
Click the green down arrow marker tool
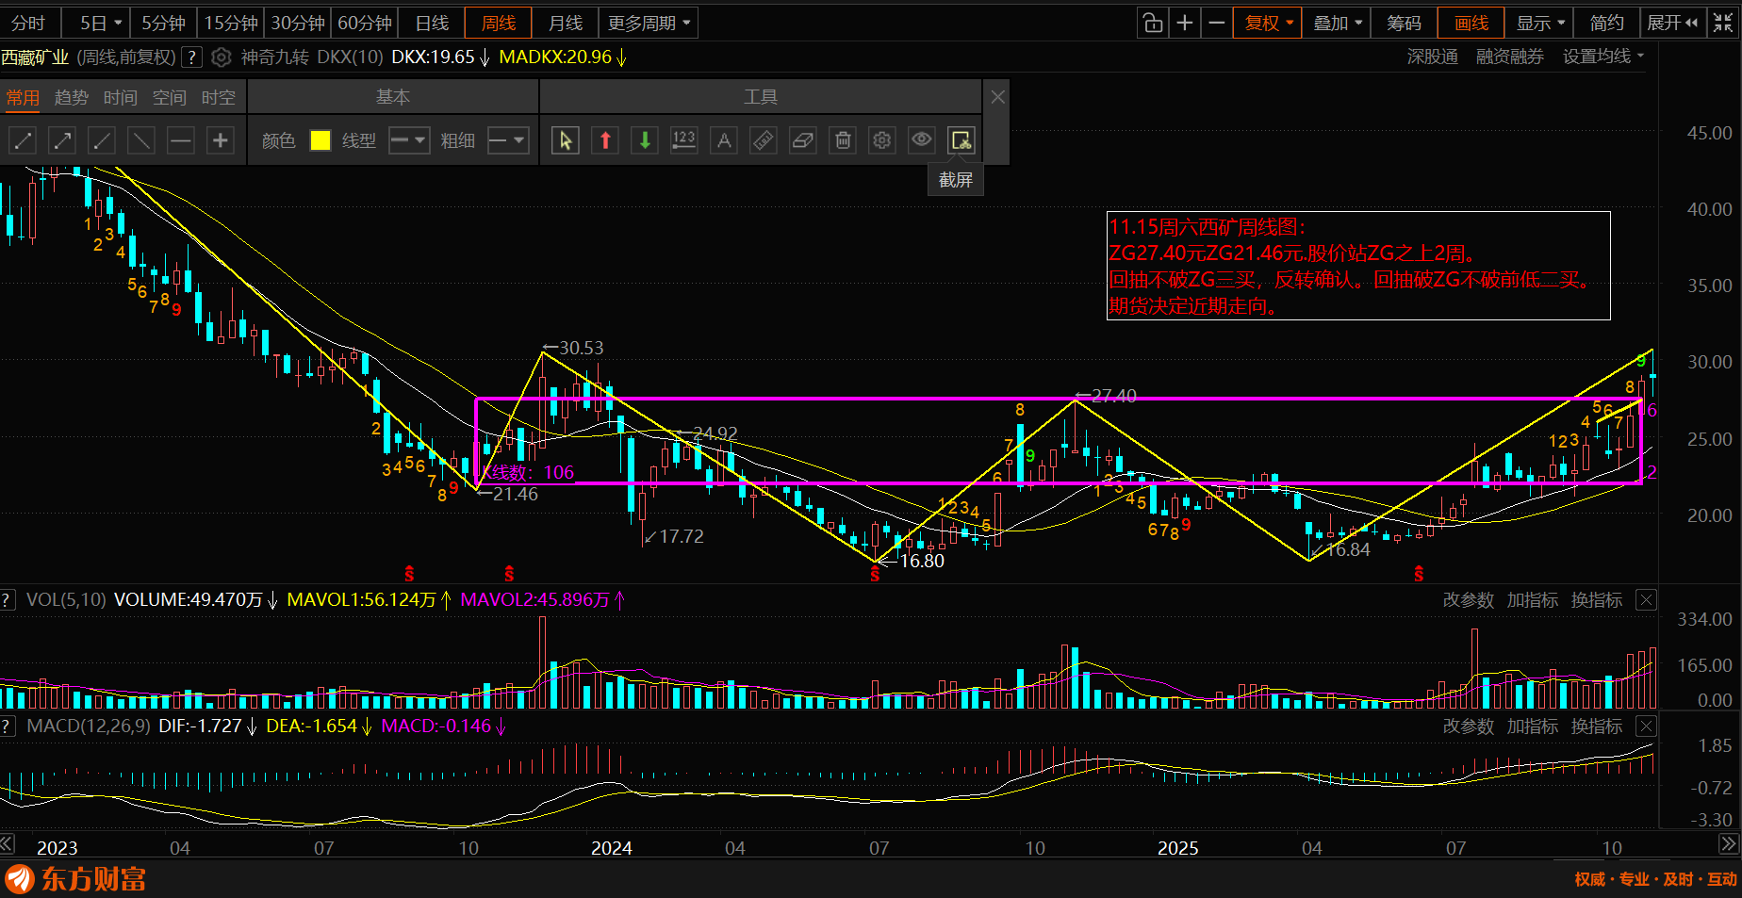point(645,140)
